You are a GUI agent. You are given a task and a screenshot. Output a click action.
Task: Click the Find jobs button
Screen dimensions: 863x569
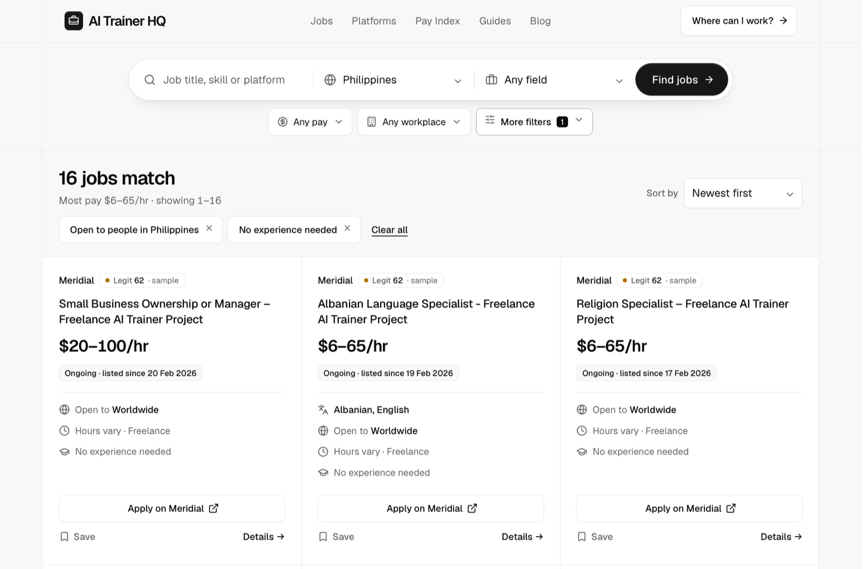pos(682,80)
